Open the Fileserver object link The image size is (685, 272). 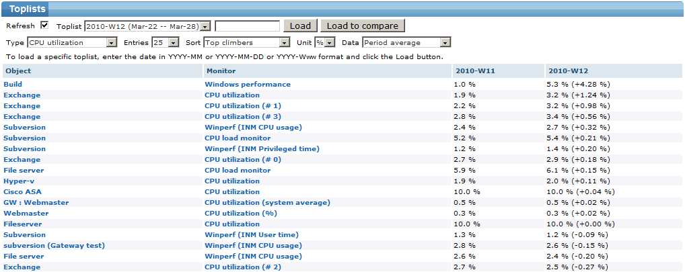click(x=23, y=224)
